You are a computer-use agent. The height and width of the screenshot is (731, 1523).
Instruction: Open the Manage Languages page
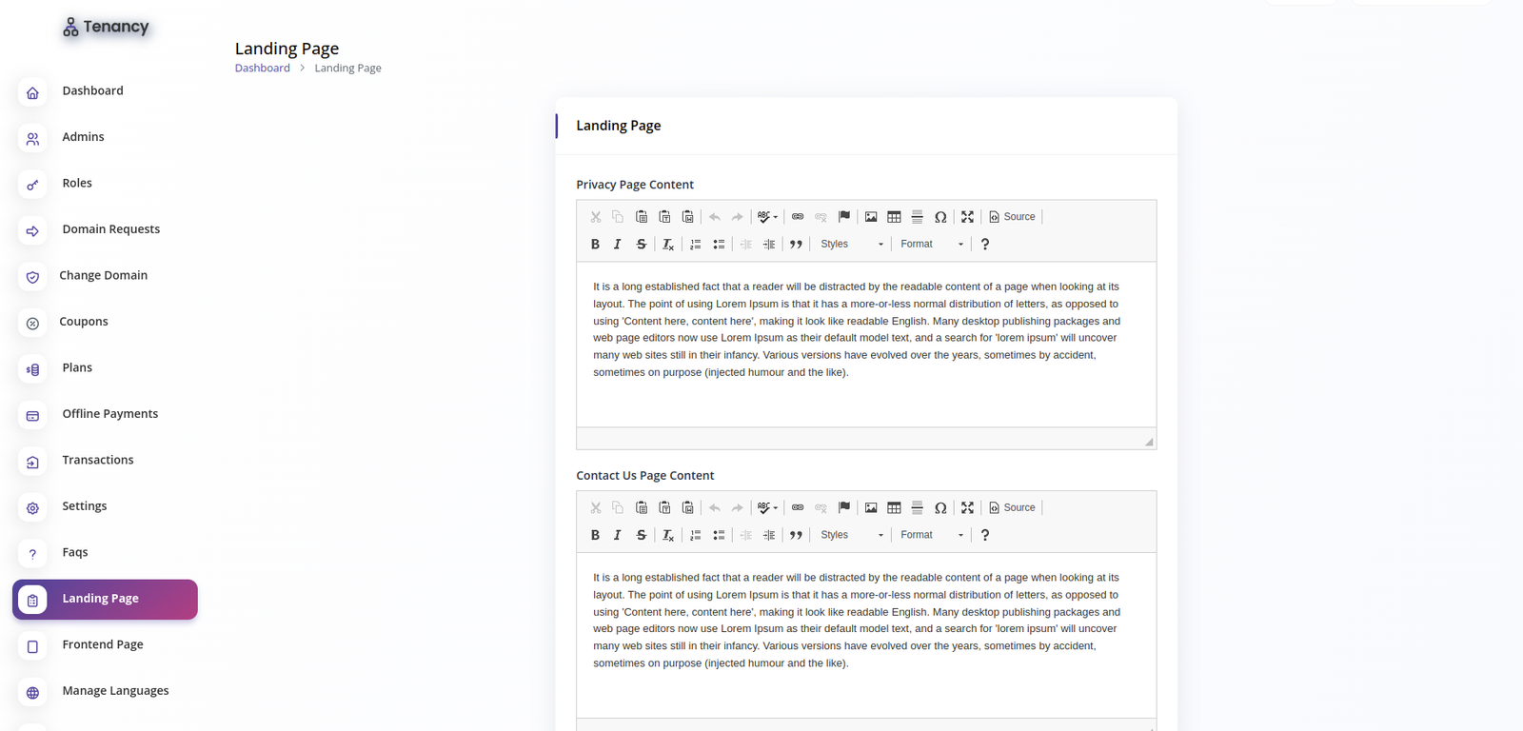[x=115, y=690]
